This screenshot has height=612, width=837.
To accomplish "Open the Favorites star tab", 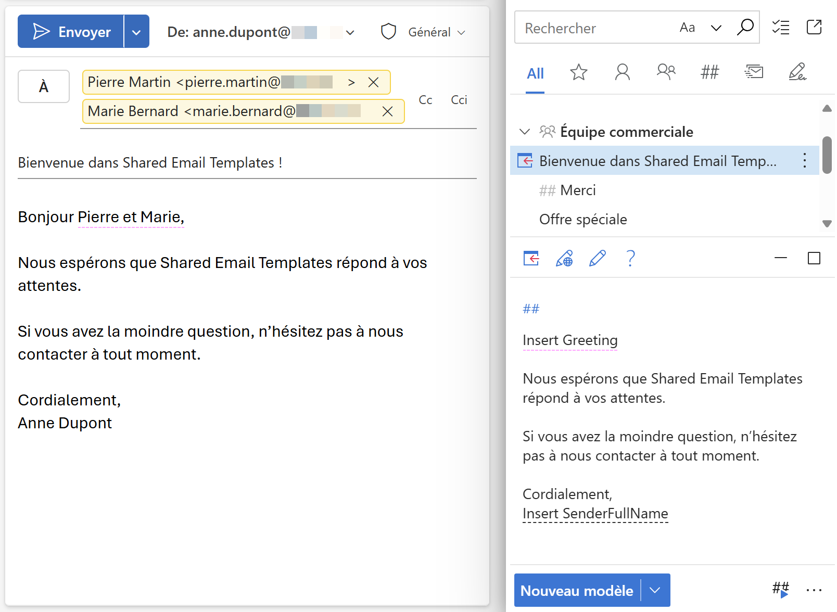I will (578, 72).
